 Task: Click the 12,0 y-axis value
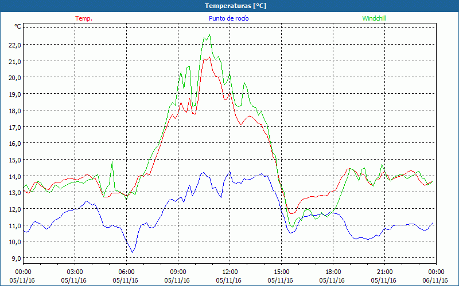15,209
